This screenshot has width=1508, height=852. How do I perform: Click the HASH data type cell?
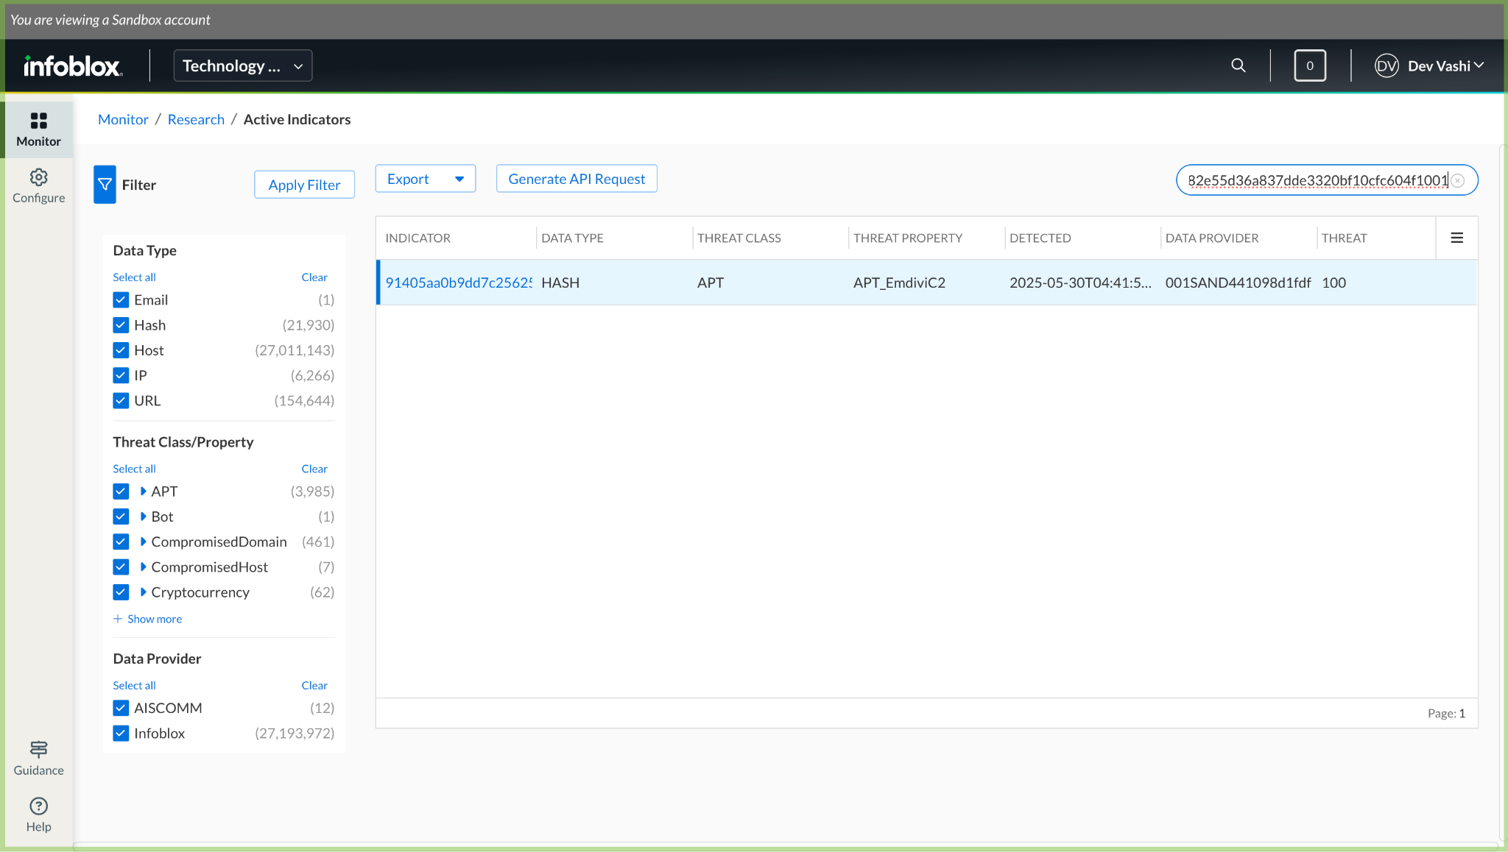560,283
